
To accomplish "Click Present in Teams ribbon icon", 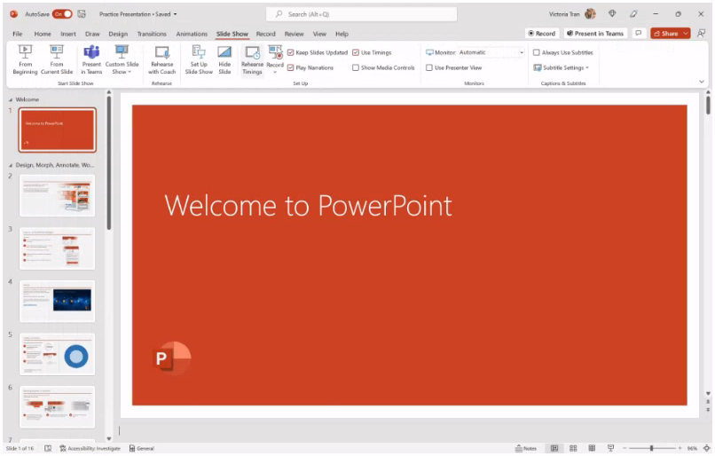I will [91, 59].
